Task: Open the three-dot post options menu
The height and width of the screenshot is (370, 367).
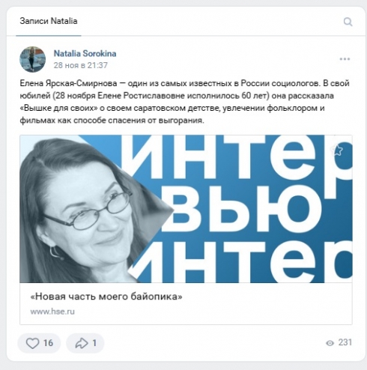Action: point(345,59)
